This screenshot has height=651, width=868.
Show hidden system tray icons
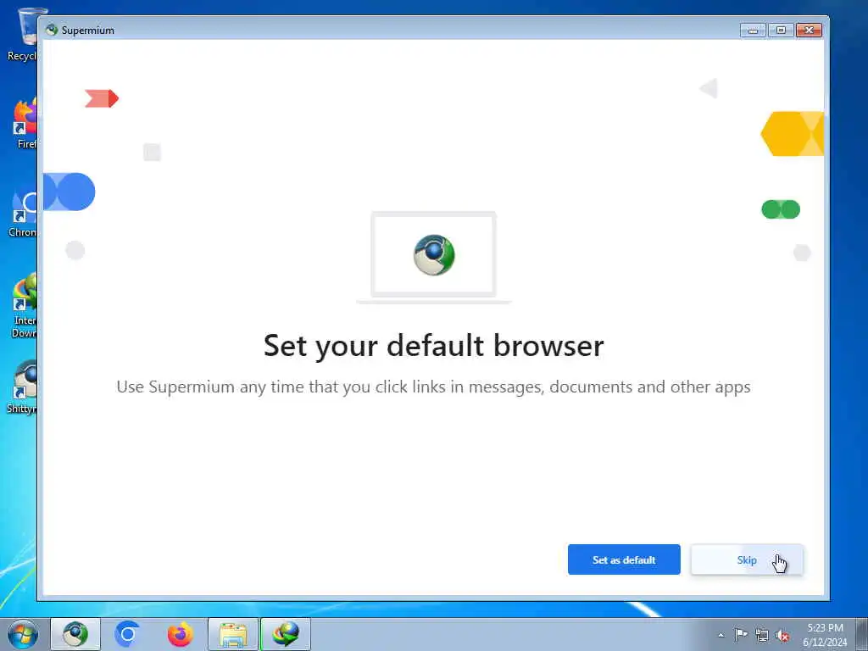tap(721, 635)
